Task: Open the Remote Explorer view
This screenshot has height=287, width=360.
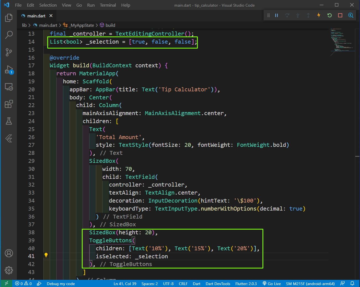Action: coord(9,87)
